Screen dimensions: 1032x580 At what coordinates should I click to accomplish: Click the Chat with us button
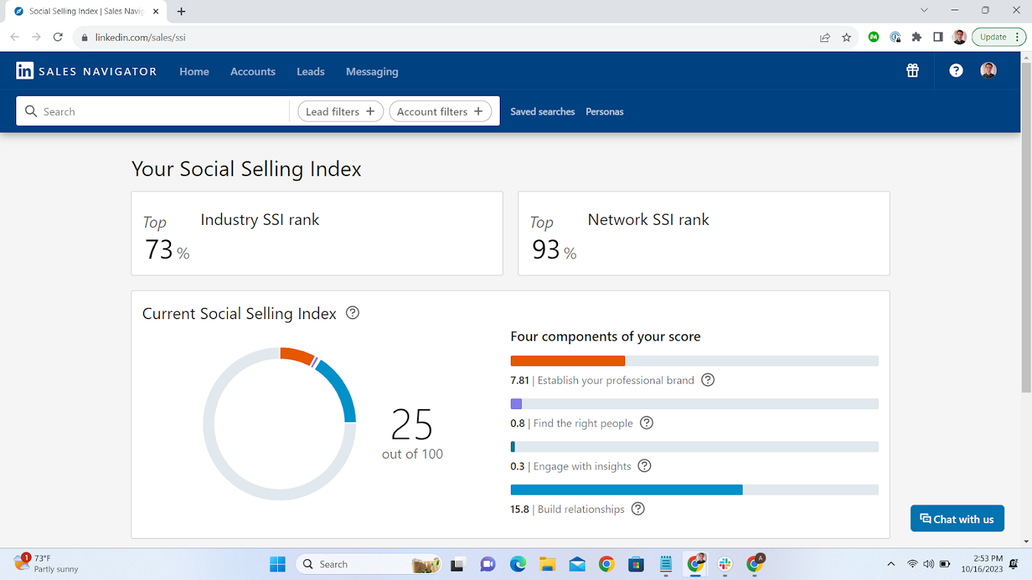pyautogui.click(x=957, y=518)
